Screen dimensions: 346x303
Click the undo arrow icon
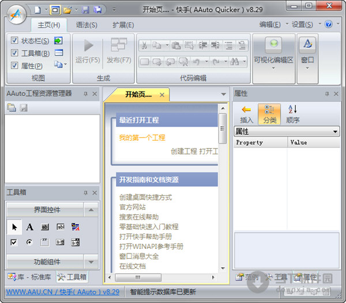pos(196,62)
